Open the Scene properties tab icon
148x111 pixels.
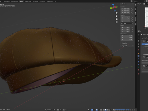click(x=139, y=47)
